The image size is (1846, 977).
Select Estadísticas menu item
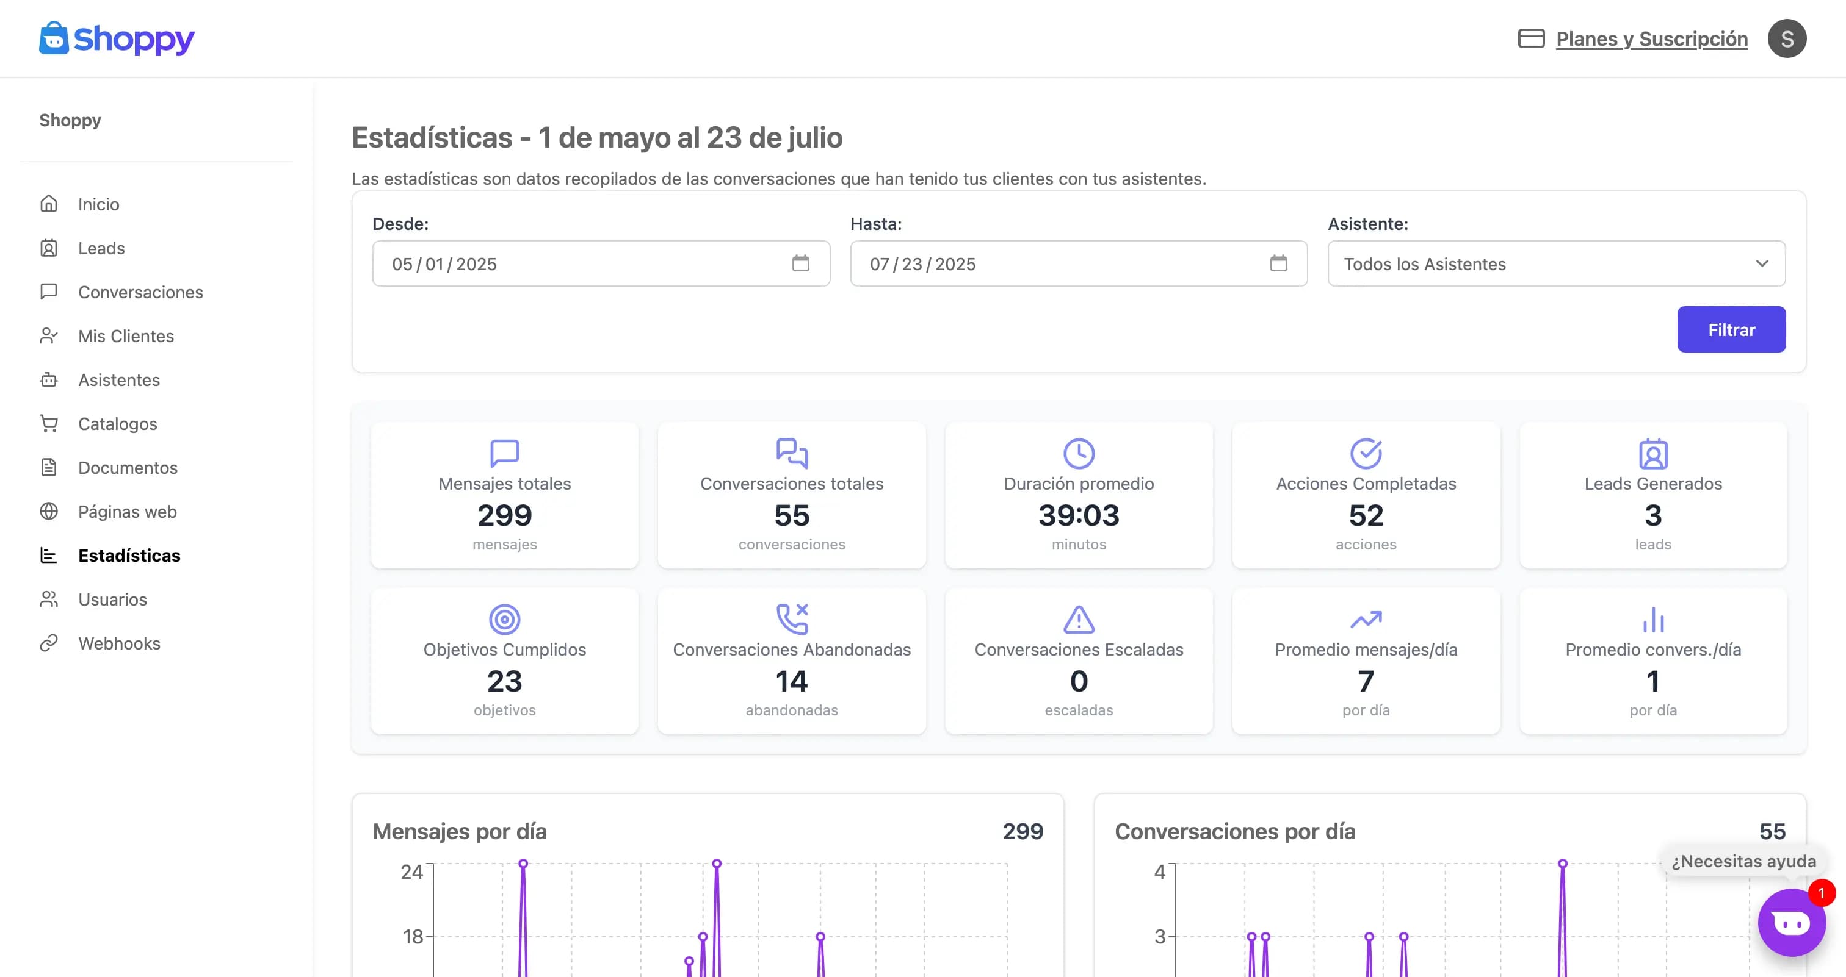[x=129, y=556]
